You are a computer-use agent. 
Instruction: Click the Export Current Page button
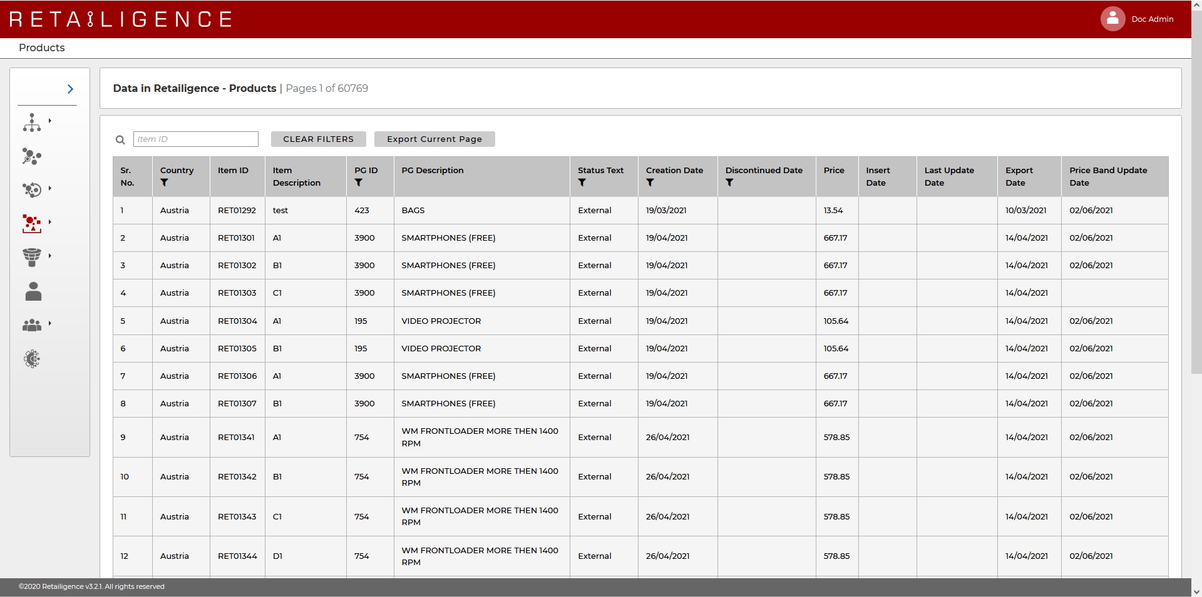tap(434, 139)
